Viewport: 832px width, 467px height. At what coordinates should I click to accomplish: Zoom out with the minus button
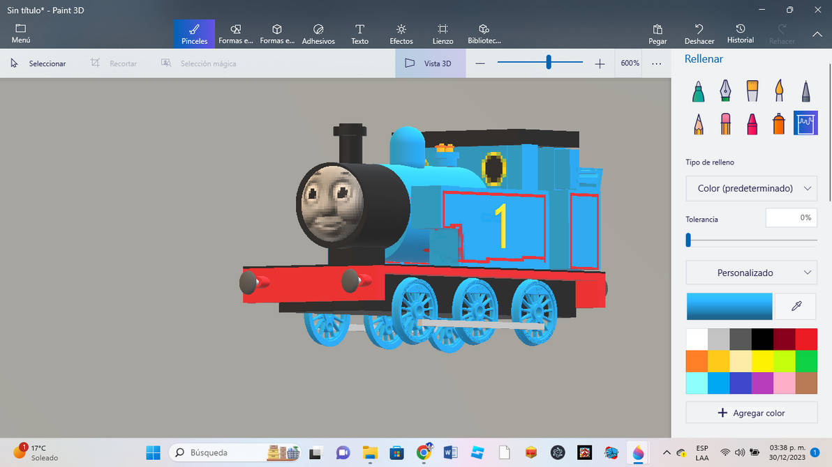(x=480, y=63)
